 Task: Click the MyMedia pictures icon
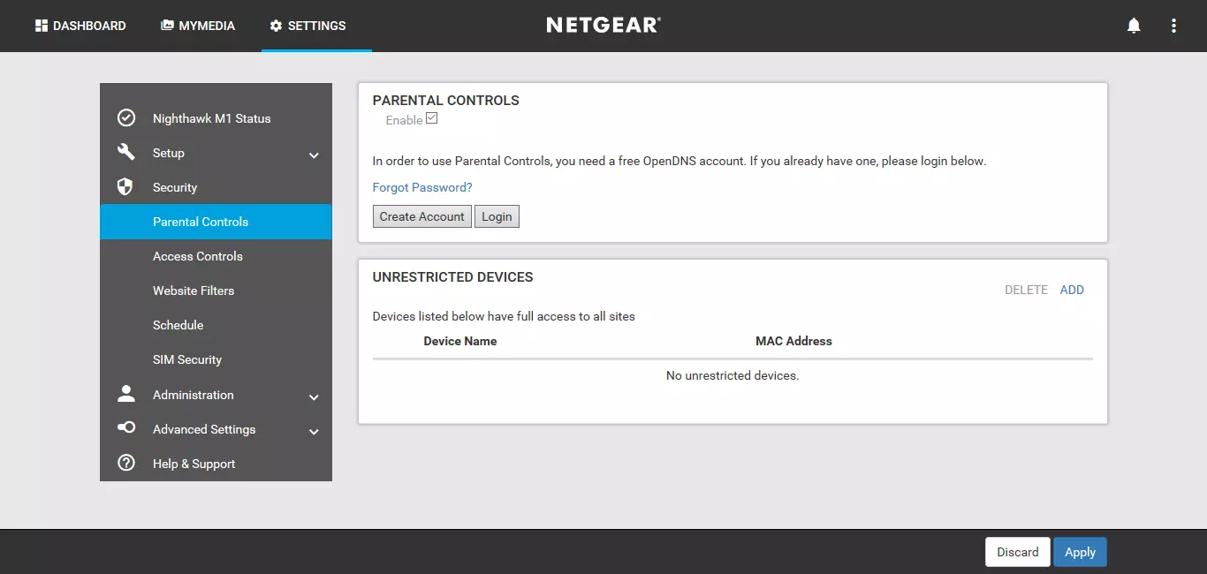167,26
